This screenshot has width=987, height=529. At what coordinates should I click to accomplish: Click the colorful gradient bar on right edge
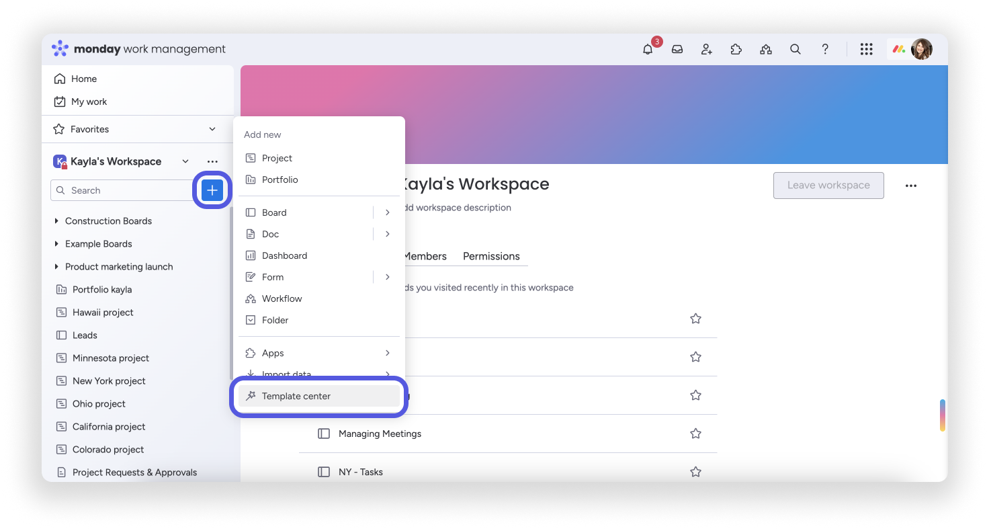click(x=942, y=415)
